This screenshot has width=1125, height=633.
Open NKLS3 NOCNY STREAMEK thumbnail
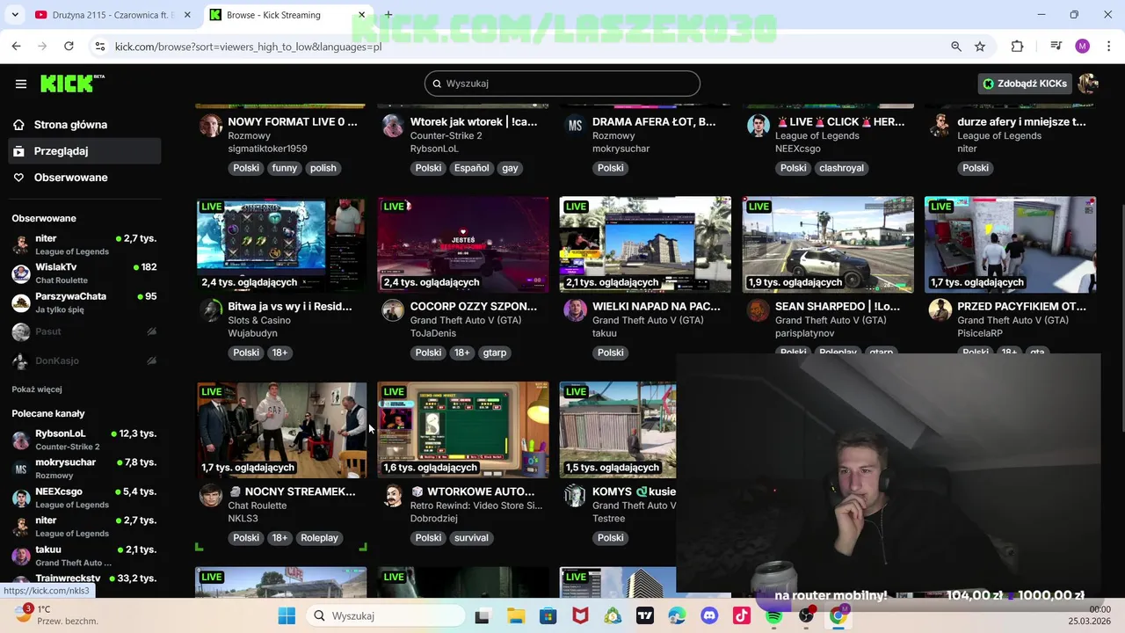coord(281,430)
